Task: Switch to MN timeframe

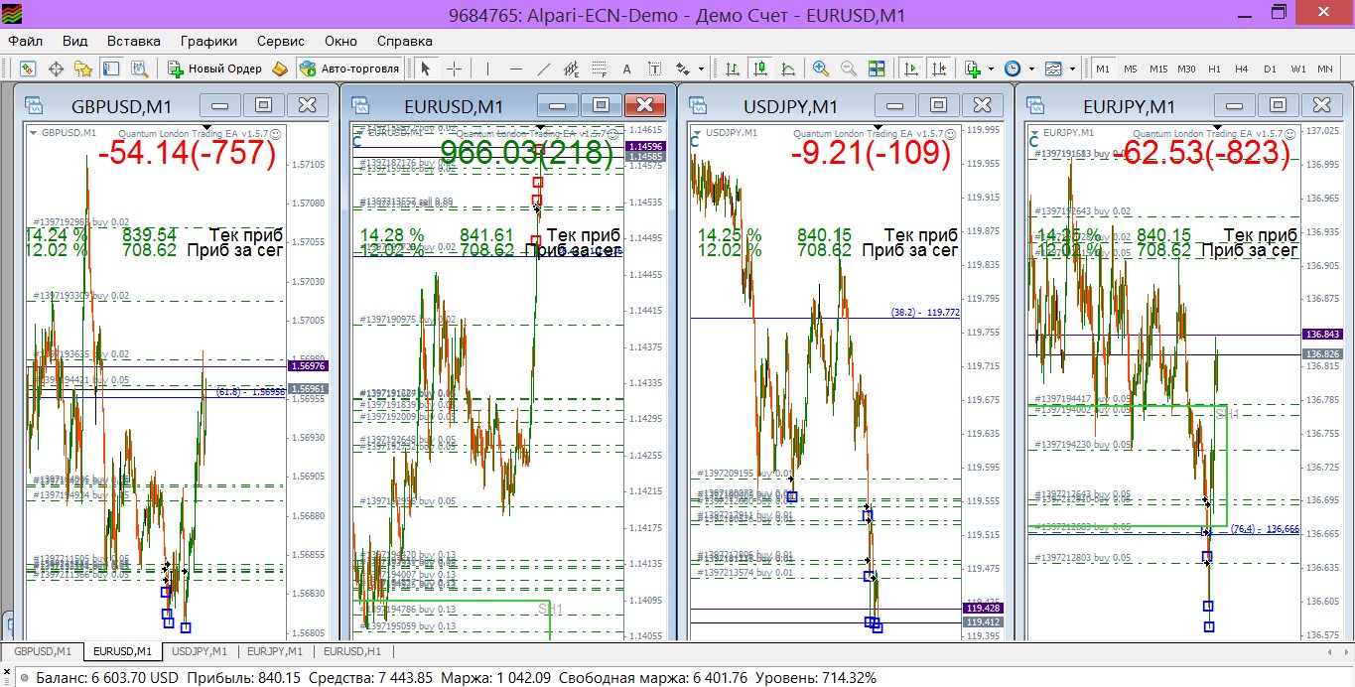Action: 1325,69
